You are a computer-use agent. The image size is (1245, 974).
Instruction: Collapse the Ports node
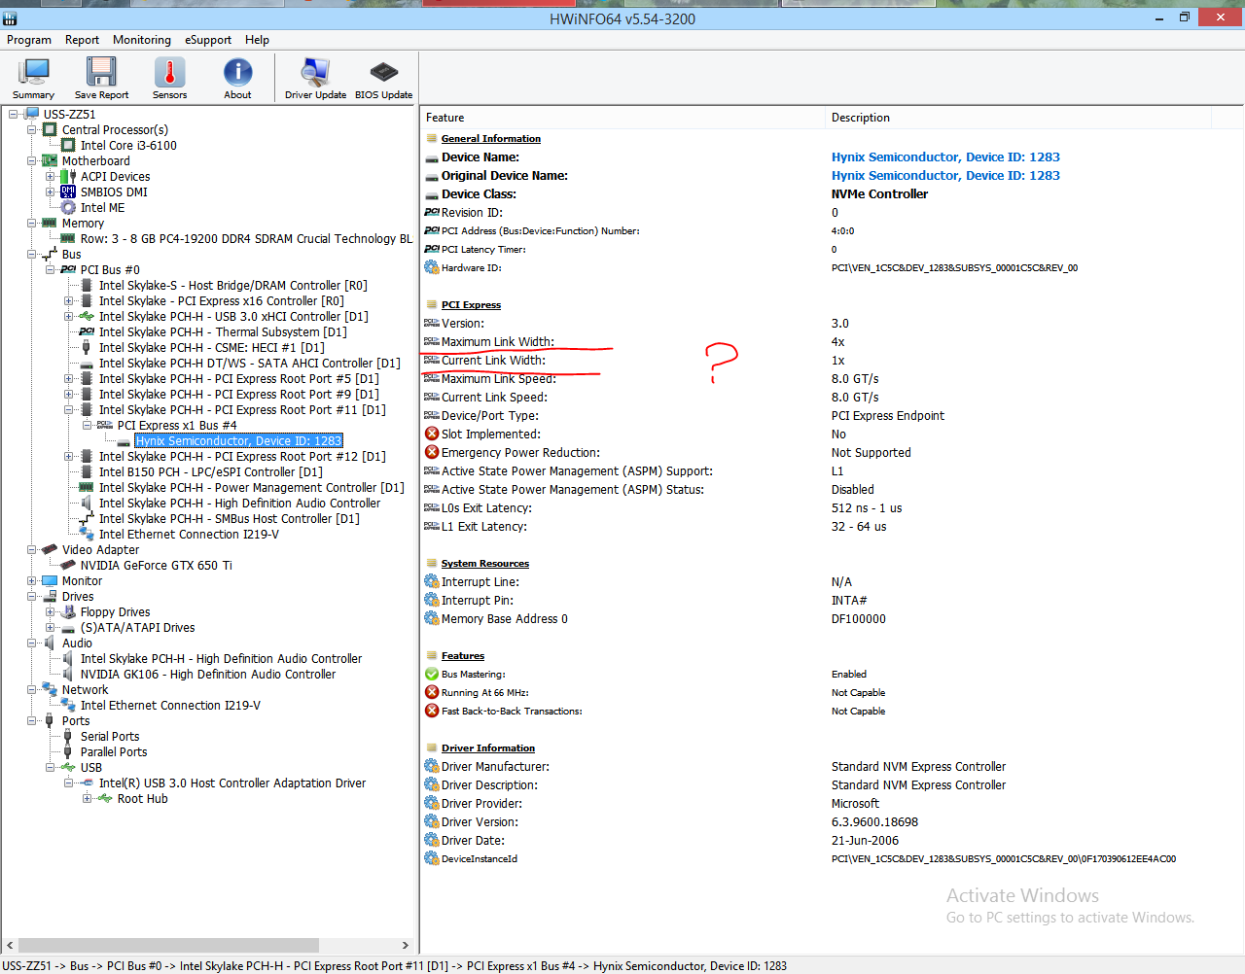click(31, 721)
